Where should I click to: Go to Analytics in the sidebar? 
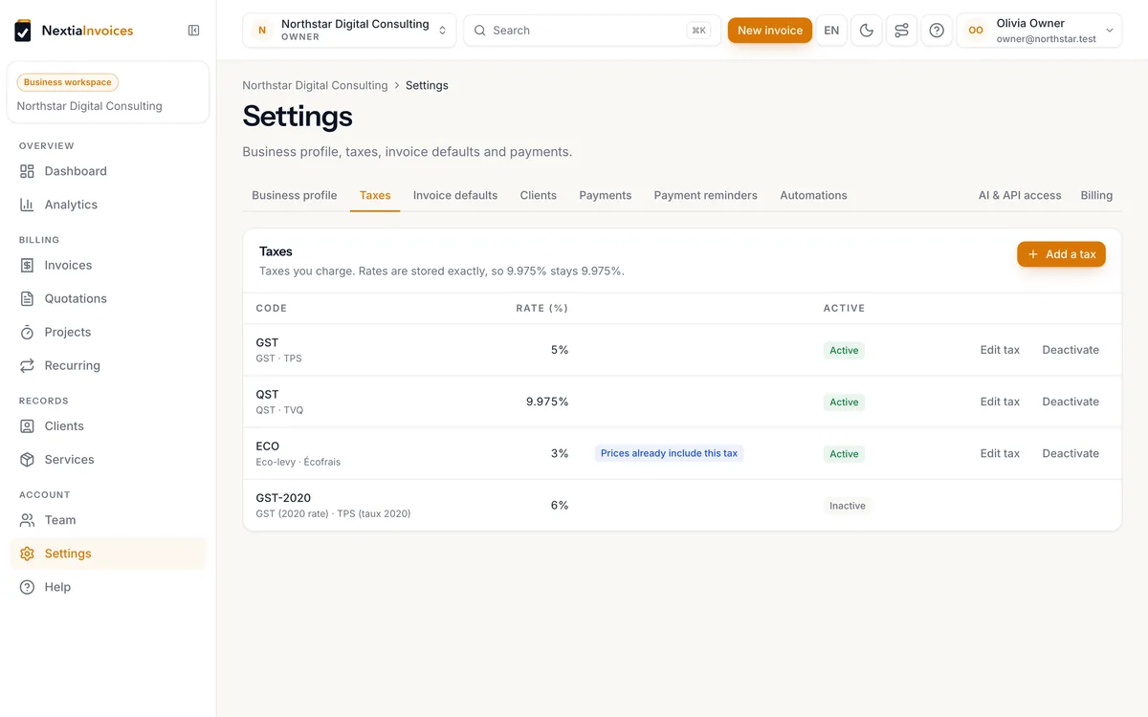(107, 205)
